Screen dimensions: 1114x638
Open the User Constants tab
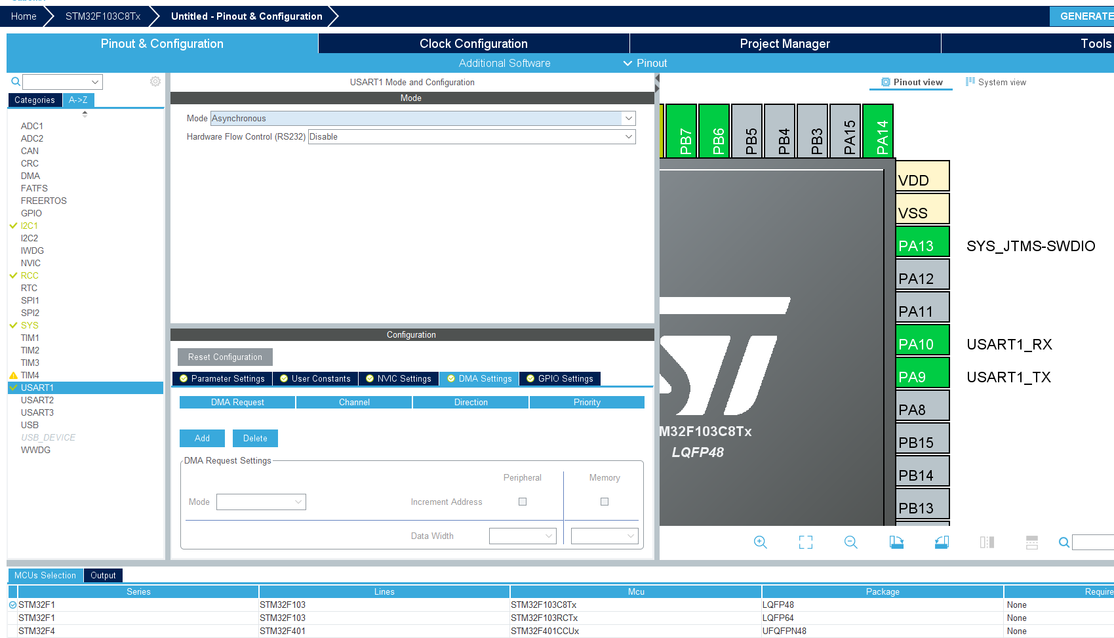[x=315, y=378]
